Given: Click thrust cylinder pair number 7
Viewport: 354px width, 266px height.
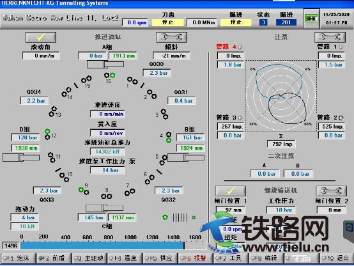Looking at the screenshot, I should 130,192.
